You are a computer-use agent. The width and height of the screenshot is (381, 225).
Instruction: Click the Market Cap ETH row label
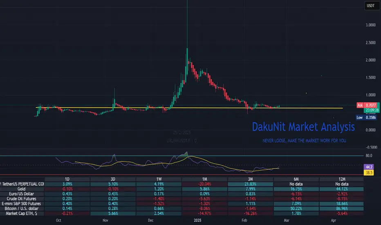(21, 213)
